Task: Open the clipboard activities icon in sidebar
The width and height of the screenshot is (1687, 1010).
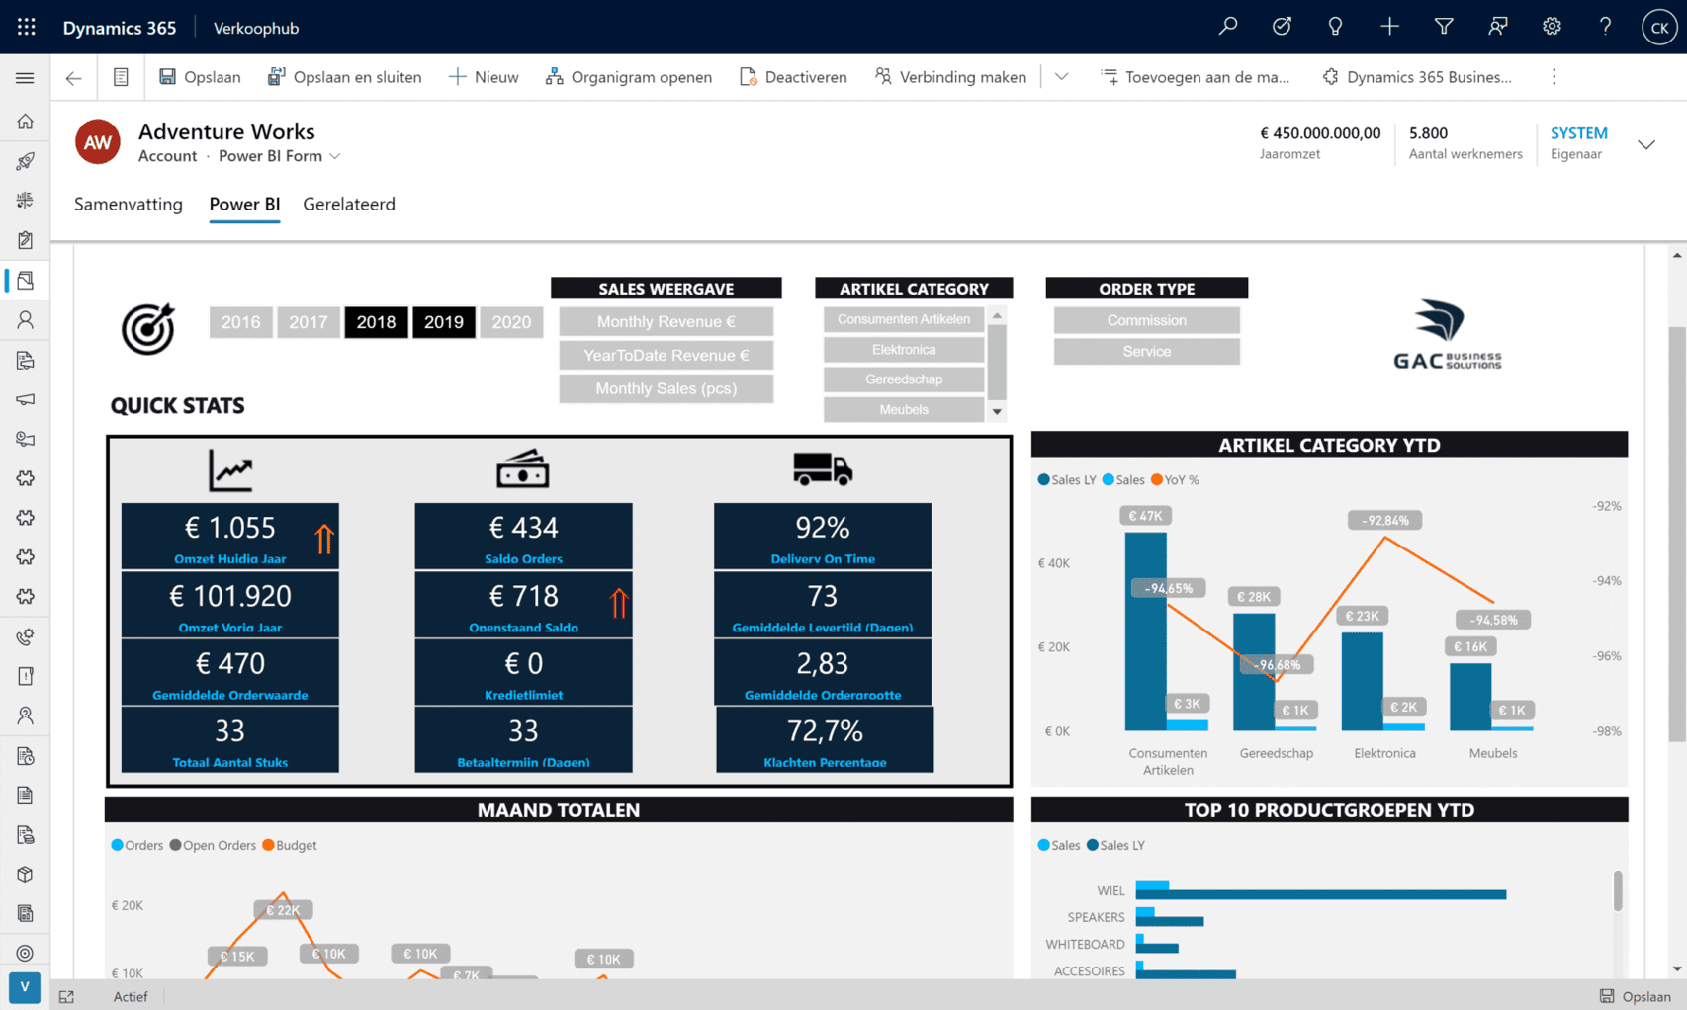Action: (x=25, y=240)
